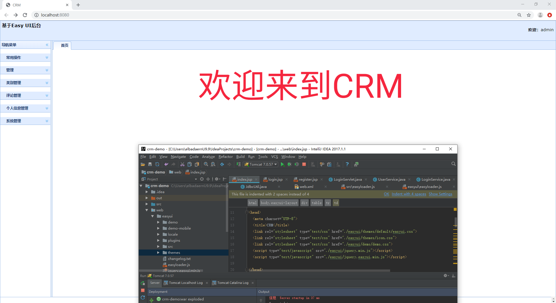The width and height of the screenshot is (556, 303).
Task: Expand the 评论管理 accordion panel
Action: [x=47, y=95]
